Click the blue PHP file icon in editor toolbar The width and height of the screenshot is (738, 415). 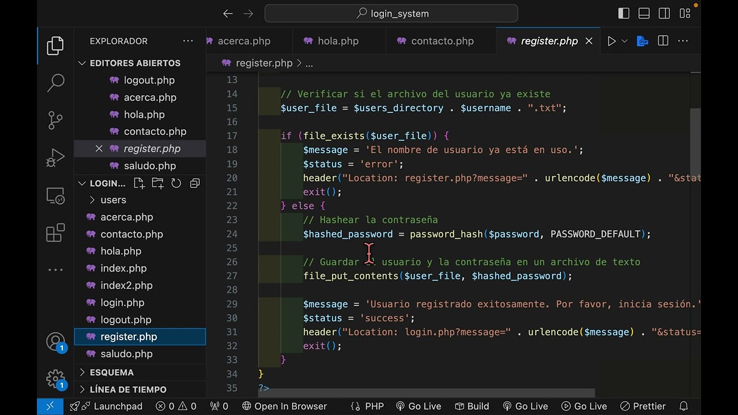click(642, 41)
